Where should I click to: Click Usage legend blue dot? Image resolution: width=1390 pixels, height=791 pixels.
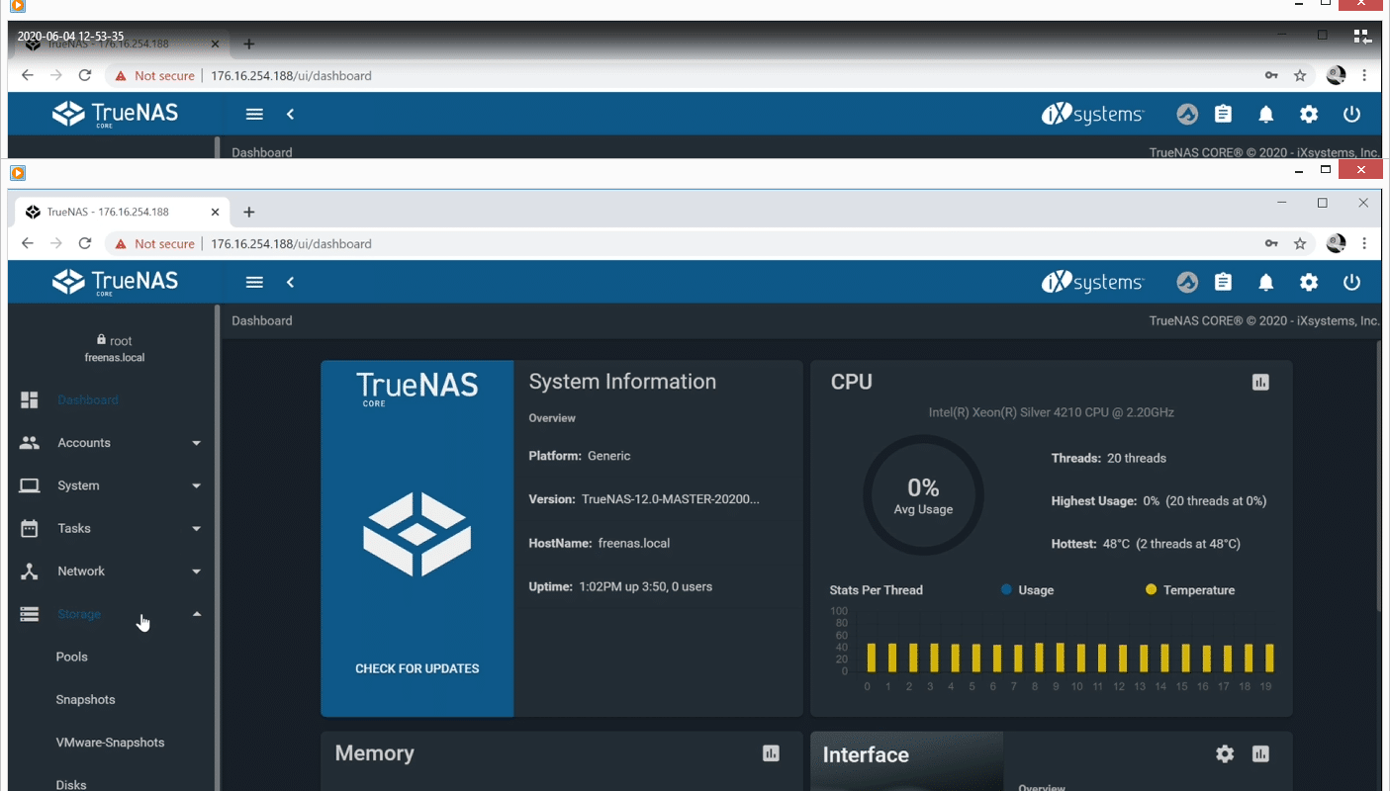(1006, 589)
